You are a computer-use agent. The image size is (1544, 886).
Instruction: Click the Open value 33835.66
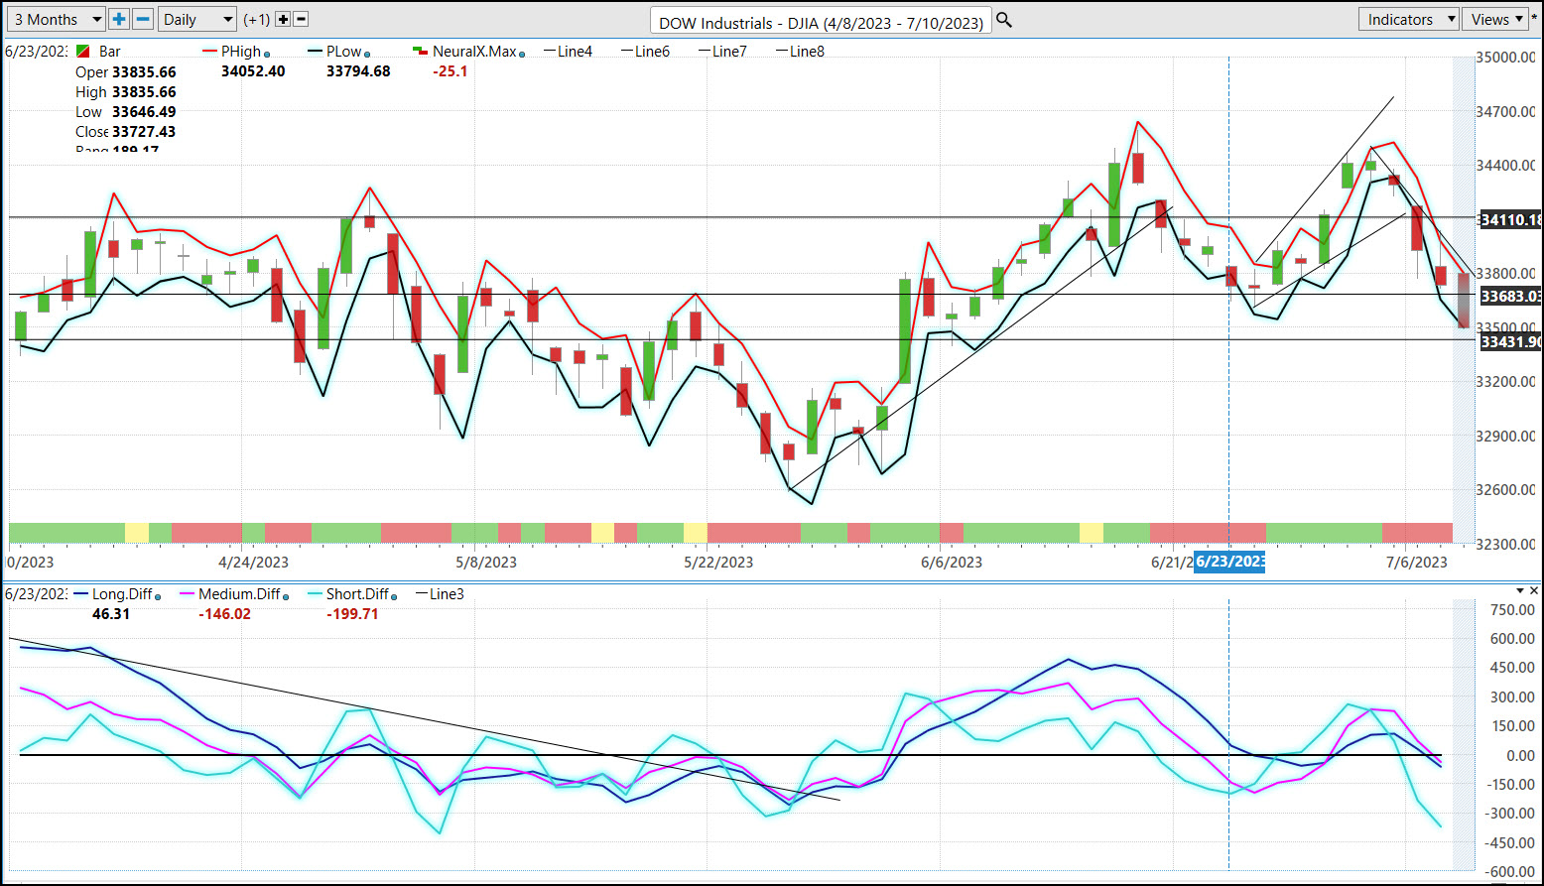(144, 72)
